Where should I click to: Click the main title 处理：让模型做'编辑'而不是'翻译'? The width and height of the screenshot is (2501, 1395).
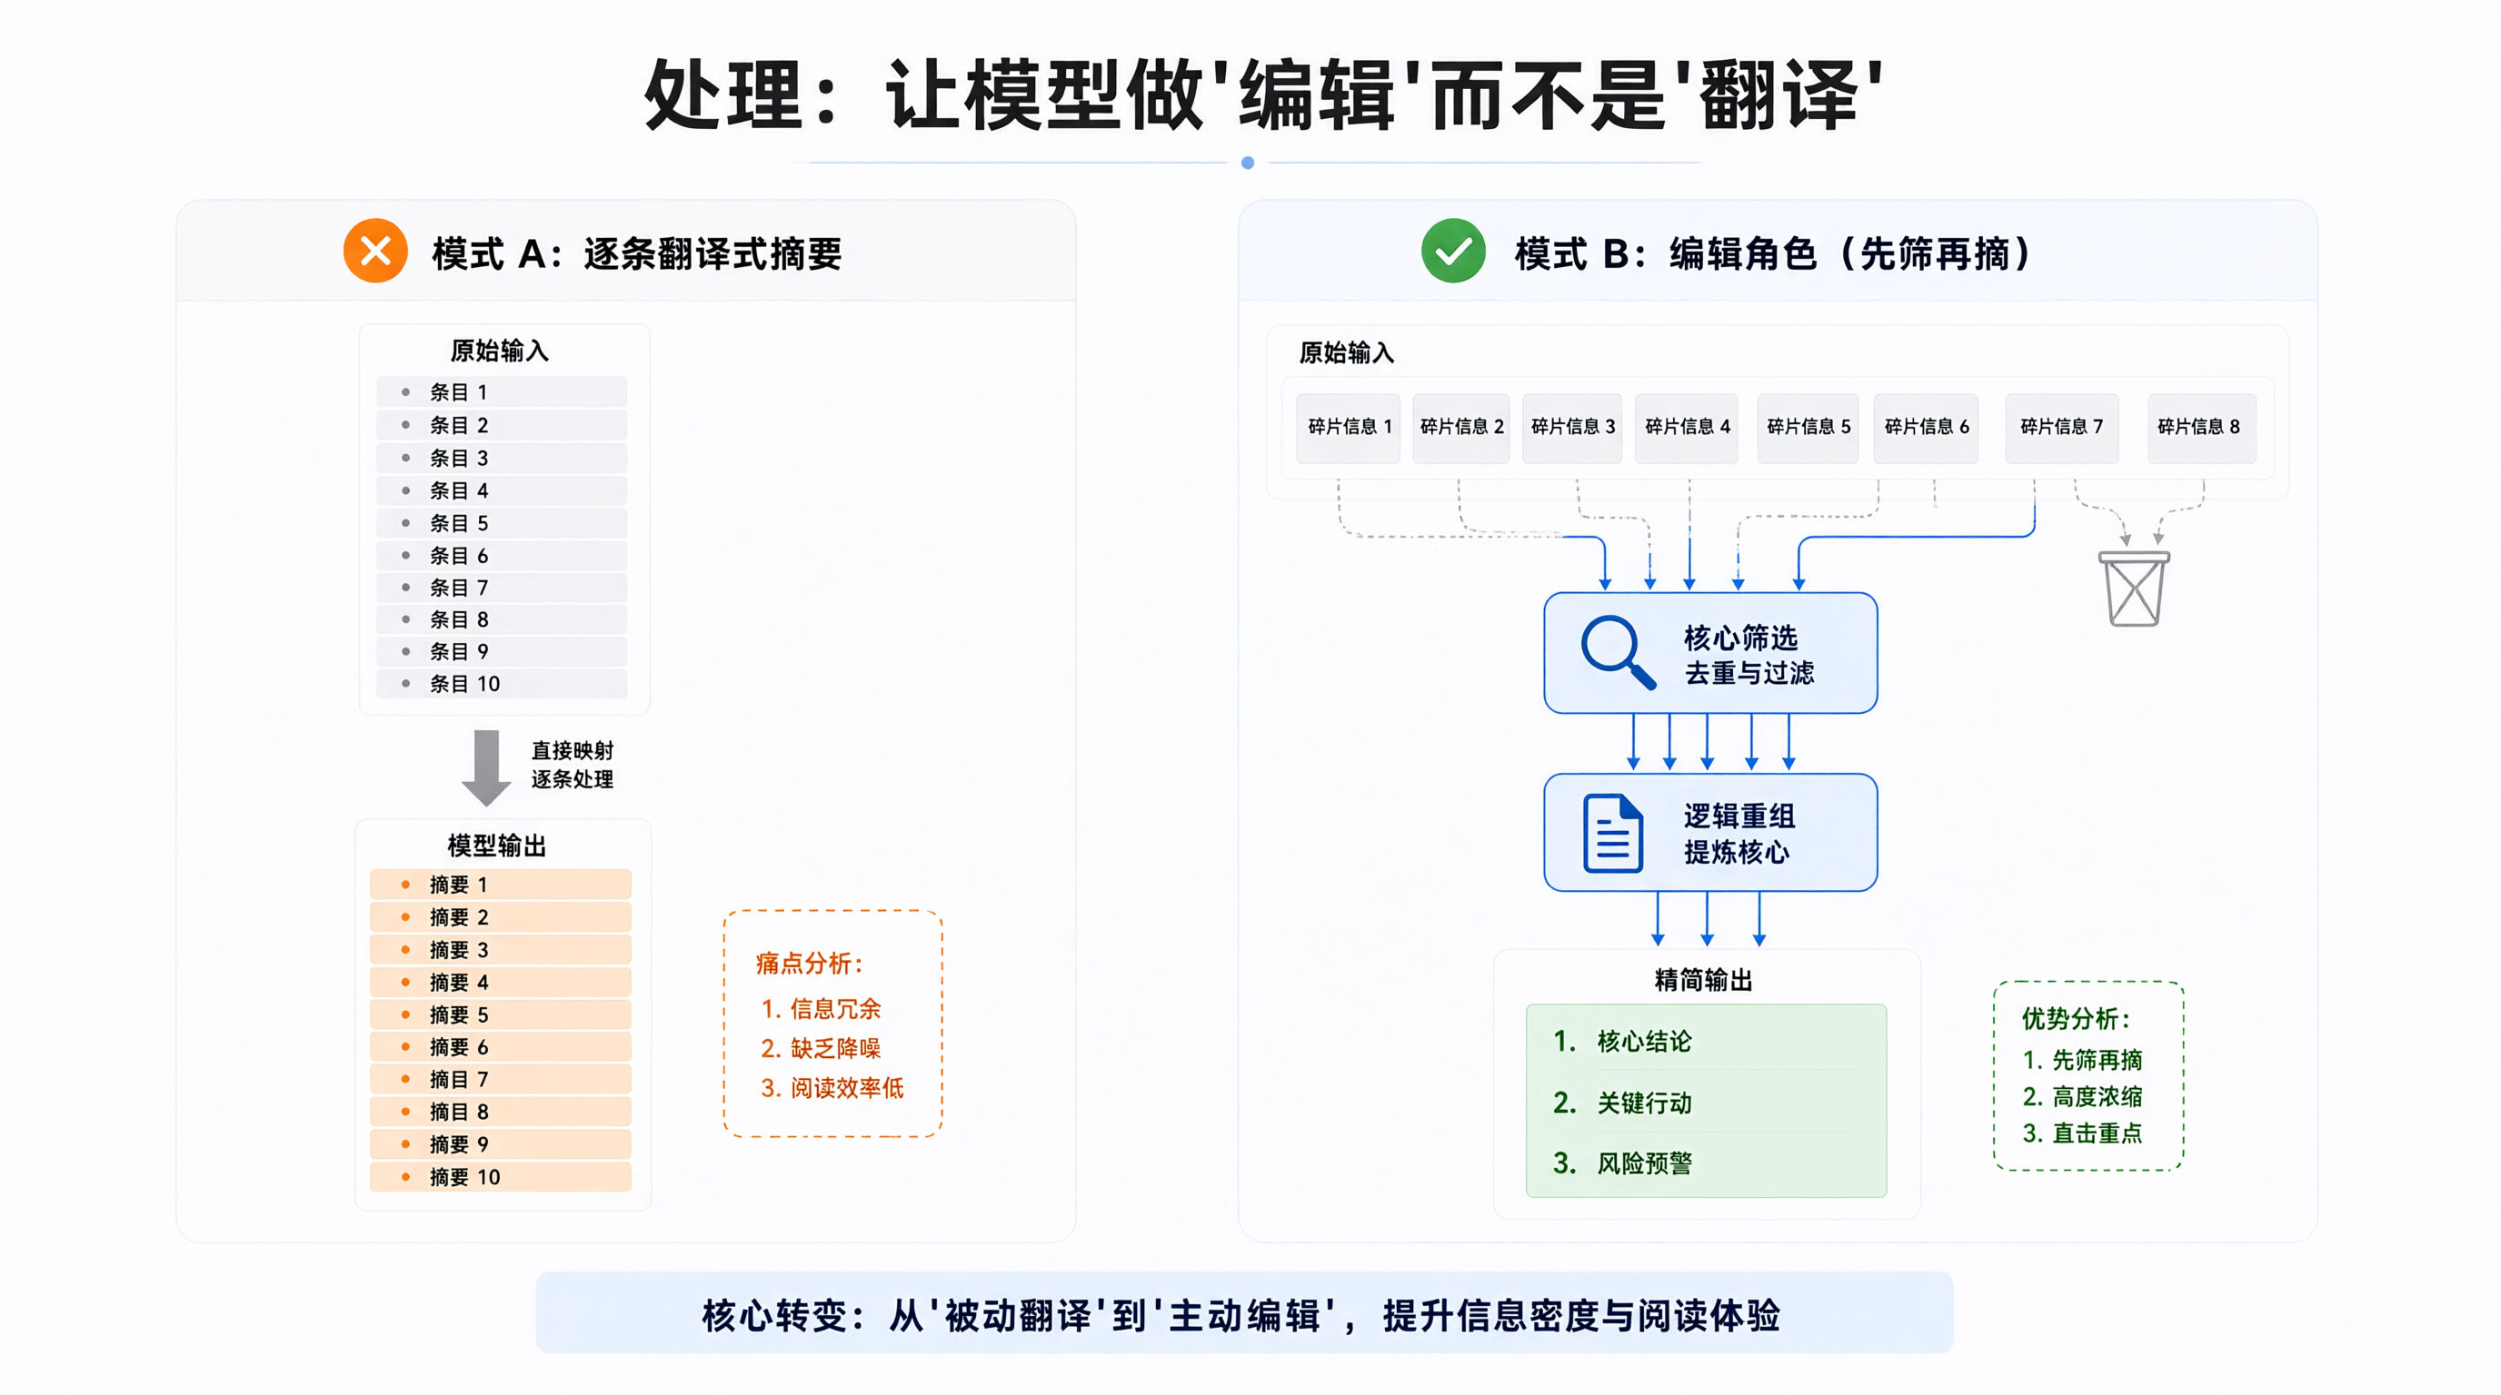(x=1263, y=94)
